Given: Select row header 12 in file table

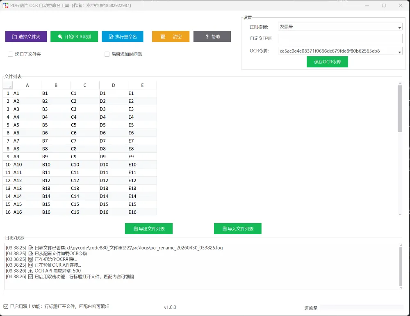Looking at the screenshot, I should click(8, 180).
